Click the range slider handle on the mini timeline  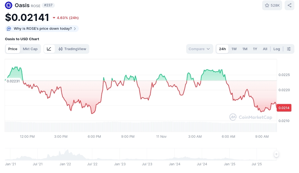(x=276, y=154)
